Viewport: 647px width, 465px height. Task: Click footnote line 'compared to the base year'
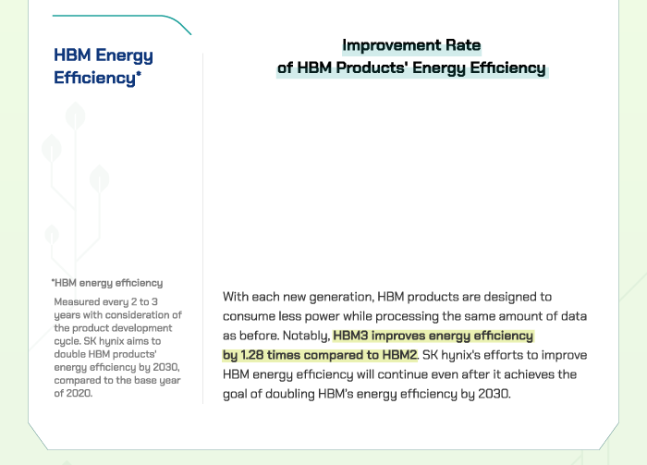(117, 380)
